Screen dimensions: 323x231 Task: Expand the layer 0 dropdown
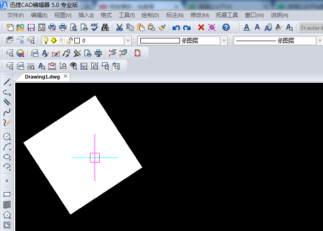pos(128,41)
